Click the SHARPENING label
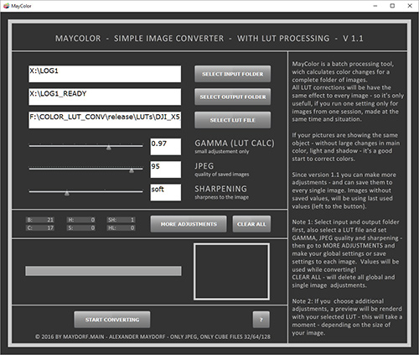 220,189
